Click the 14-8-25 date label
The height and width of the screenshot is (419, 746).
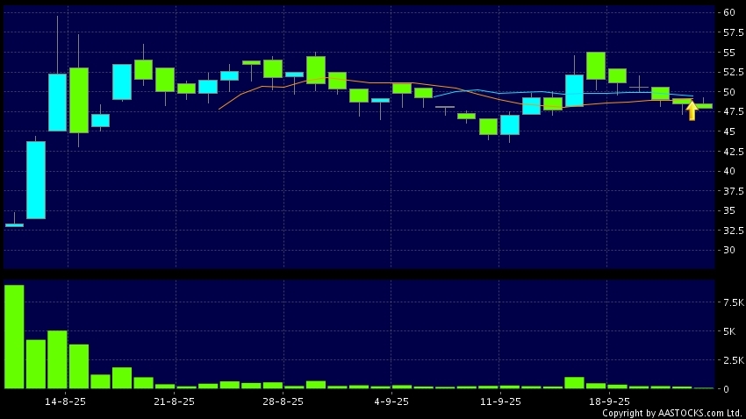click(65, 401)
